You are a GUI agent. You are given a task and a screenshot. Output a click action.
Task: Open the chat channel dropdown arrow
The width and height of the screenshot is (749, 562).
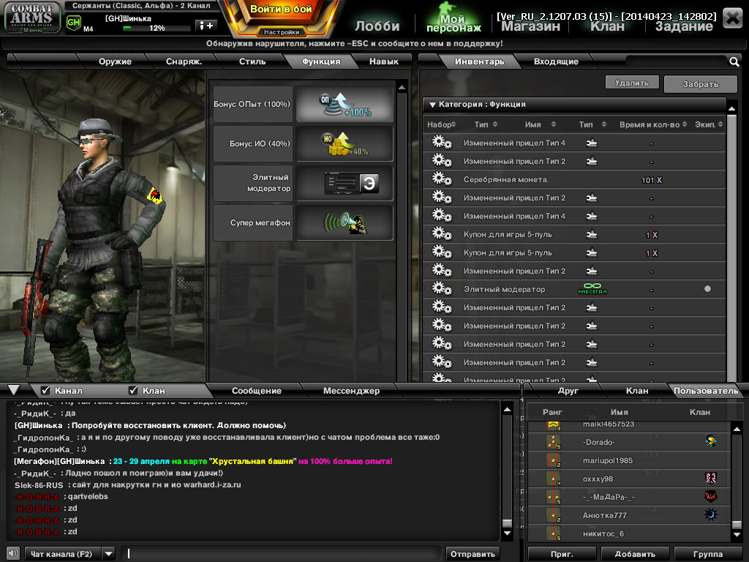click(109, 554)
